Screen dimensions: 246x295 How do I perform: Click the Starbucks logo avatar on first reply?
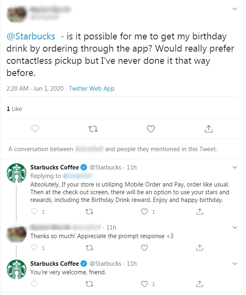point(17,173)
